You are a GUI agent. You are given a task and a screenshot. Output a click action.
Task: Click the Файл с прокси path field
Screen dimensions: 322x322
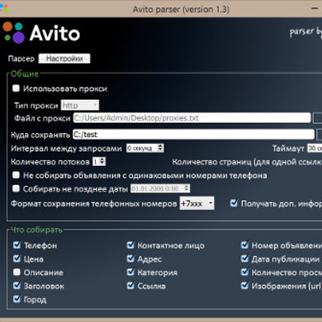[192, 118]
